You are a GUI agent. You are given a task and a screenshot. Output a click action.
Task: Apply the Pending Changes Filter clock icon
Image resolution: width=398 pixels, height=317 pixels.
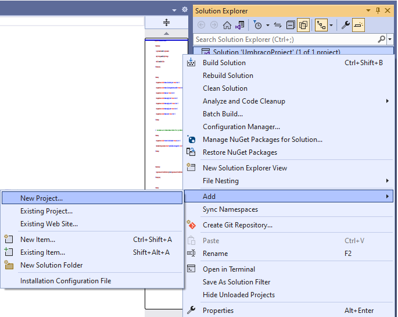pyautogui.click(x=257, y=25)
